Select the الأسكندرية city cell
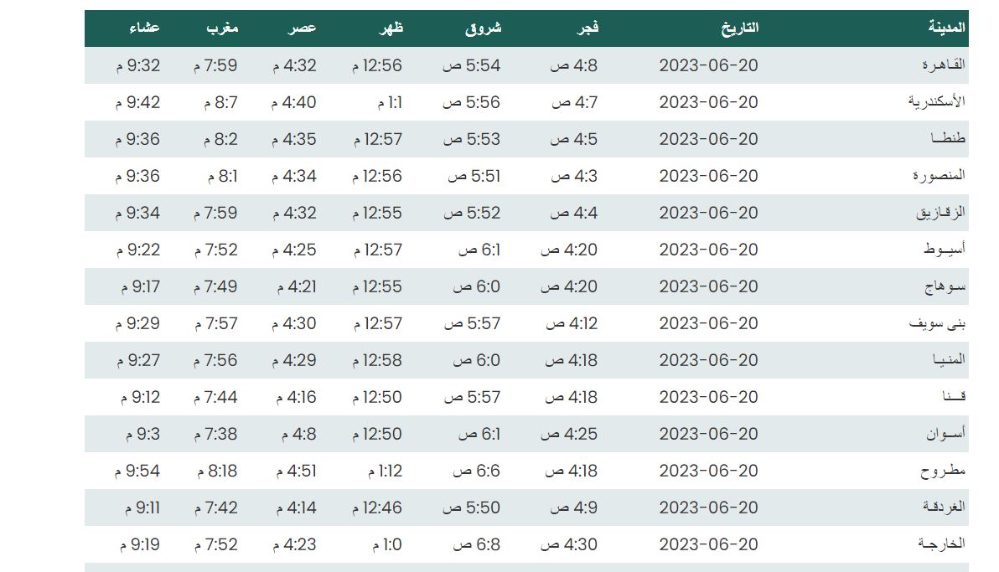Viewport: 999px width, 572px height. point(936,102)
